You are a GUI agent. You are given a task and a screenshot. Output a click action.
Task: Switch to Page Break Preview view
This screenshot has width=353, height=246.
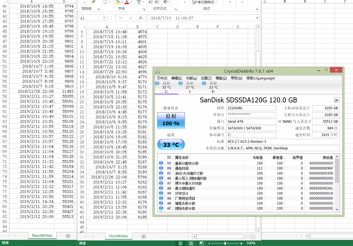(201, 243)
